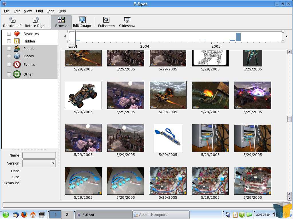Image resolution: width=293 pixels, height=219 pixels.
Task: Start the Slideshow from the toolbar
Action: 127,22
